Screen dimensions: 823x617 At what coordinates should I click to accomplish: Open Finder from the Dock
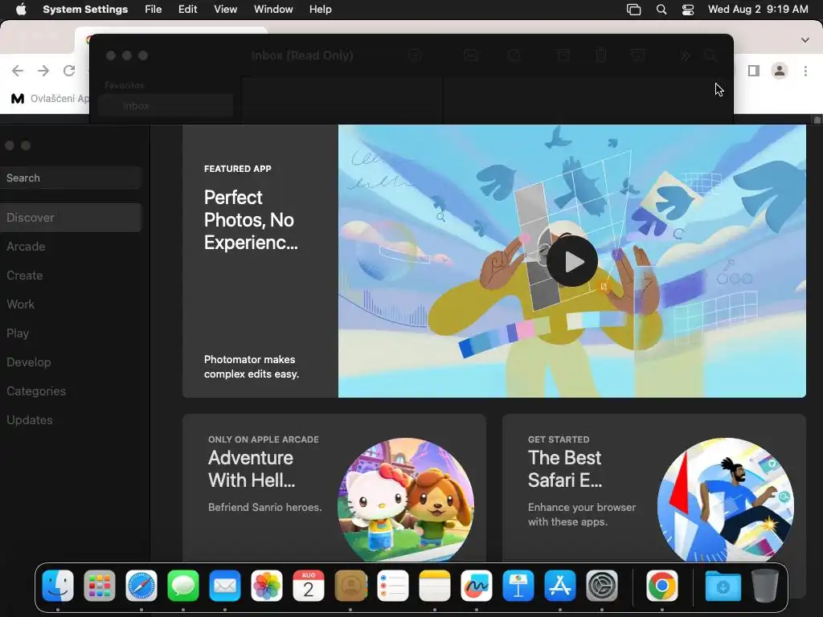pos(58,586)
